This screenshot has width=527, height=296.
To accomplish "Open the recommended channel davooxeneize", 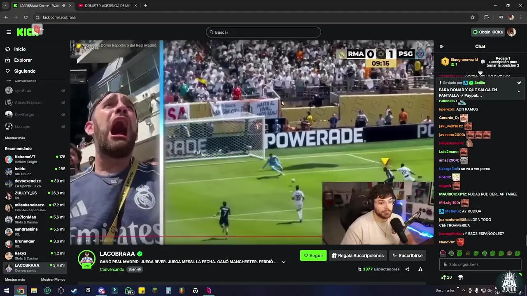I will [x=35, y=183].
